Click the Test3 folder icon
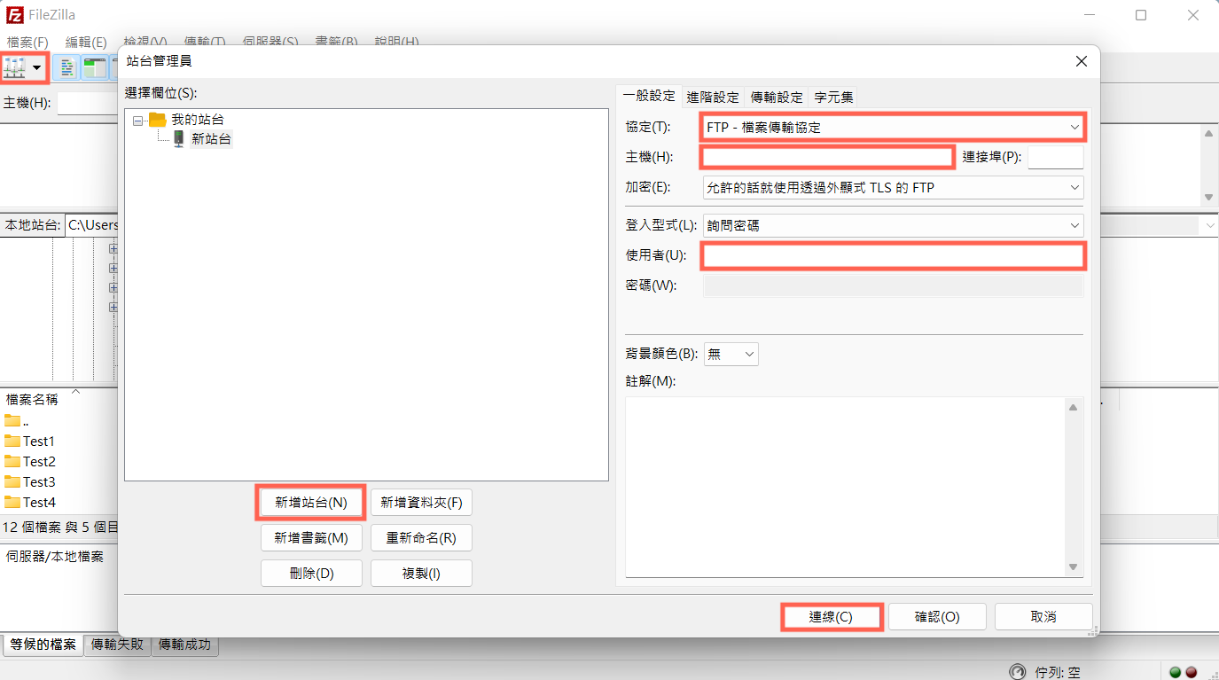This screenshot has width=1219, height=680. pos(12,481)
